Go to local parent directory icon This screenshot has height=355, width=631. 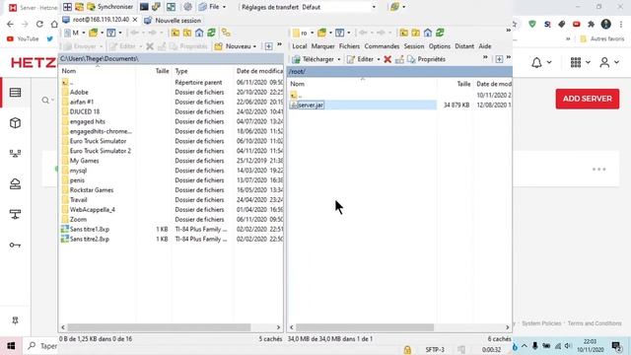pyautogui.click(x=175, y=33)
